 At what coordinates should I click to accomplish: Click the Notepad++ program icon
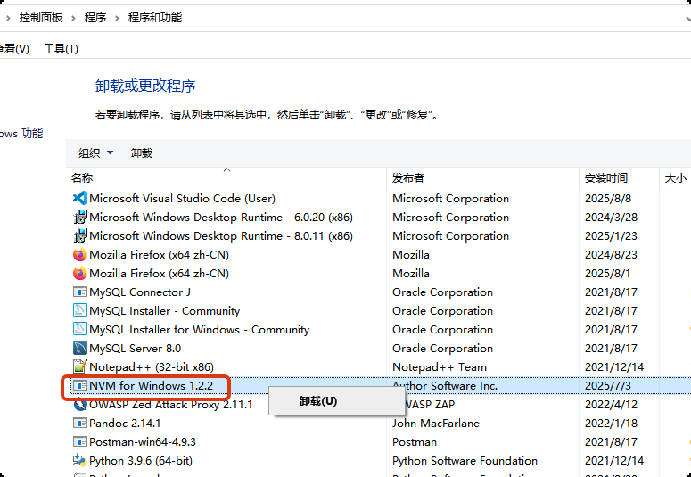79,366
